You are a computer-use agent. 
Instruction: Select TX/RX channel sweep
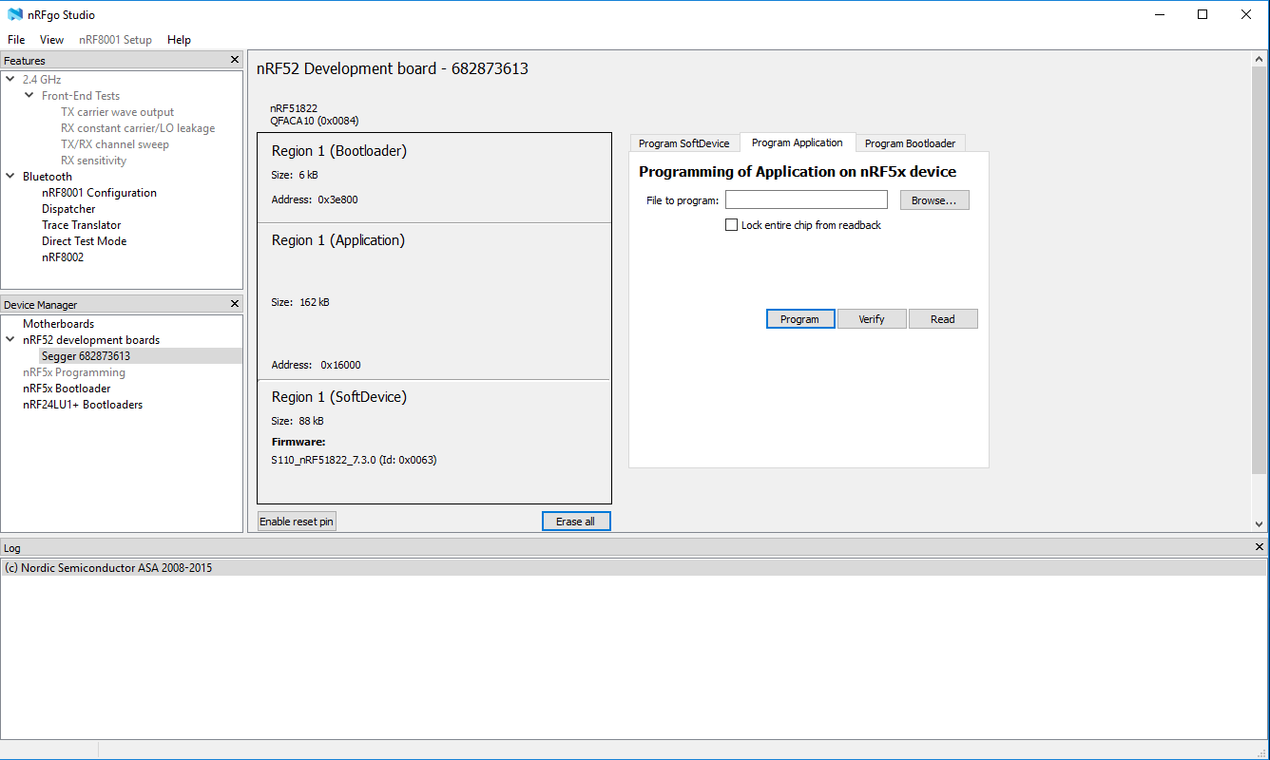tap(115, 144)
